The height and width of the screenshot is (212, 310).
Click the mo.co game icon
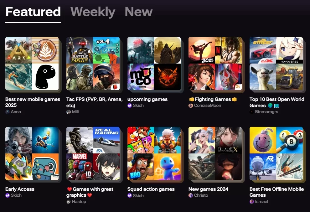click(x=141, y=77)
